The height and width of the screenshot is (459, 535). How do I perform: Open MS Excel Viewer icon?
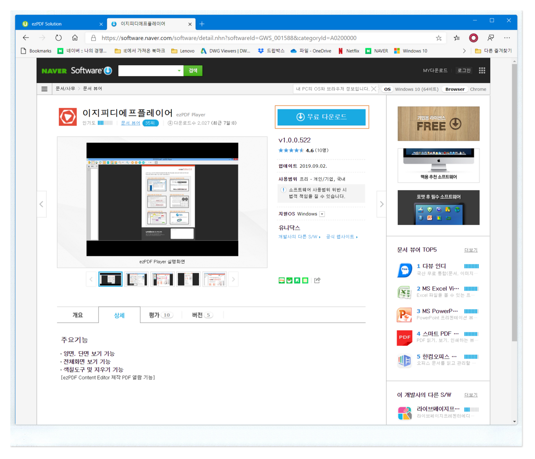pyautogui.click(x=405, y=292)
